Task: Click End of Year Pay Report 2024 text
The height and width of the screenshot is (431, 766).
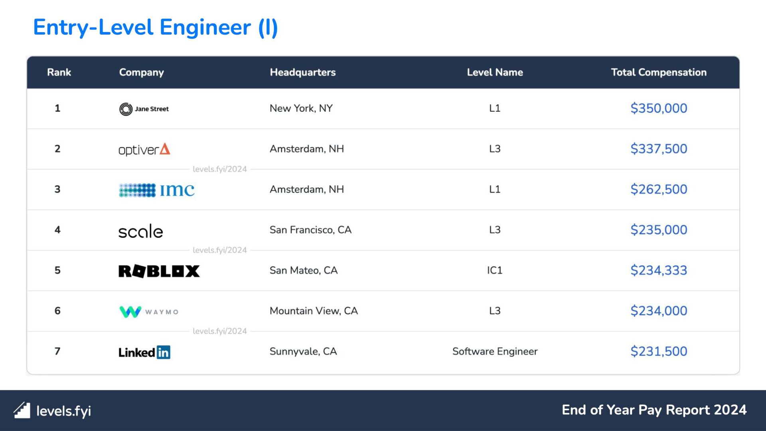Action: [x=654, y=410]
